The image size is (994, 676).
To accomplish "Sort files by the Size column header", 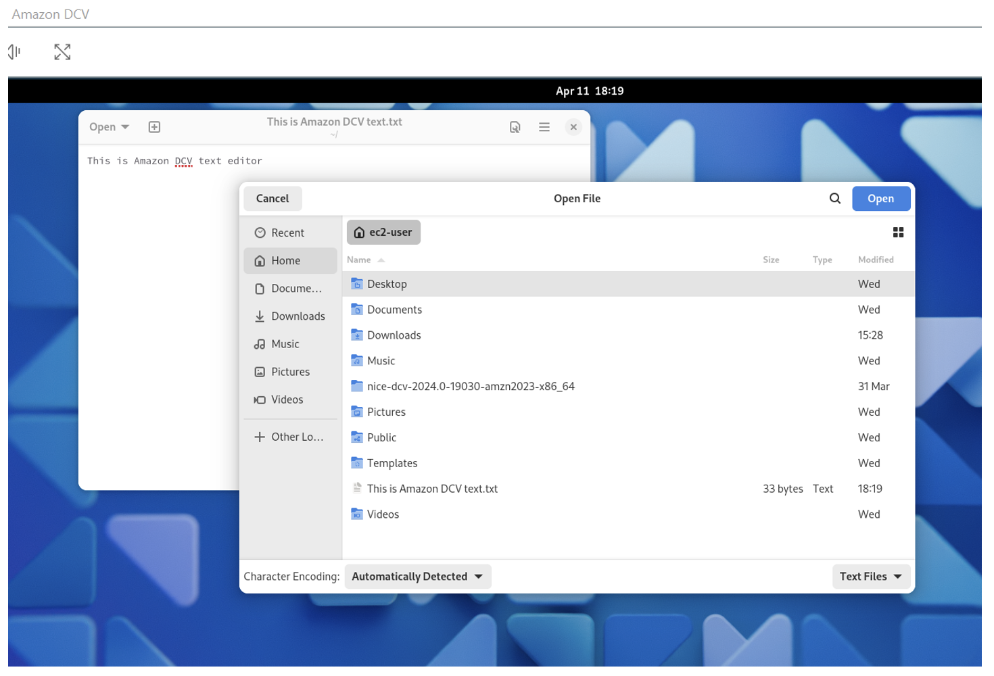I will tap(771, 260).
